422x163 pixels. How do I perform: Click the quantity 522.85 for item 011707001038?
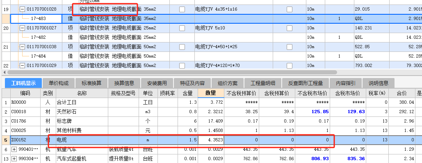pyautogui.click(x=362, y=47)
